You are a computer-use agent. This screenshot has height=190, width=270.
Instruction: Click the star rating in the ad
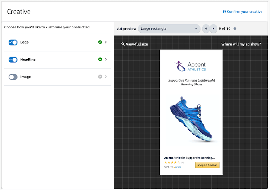[172, 162]
